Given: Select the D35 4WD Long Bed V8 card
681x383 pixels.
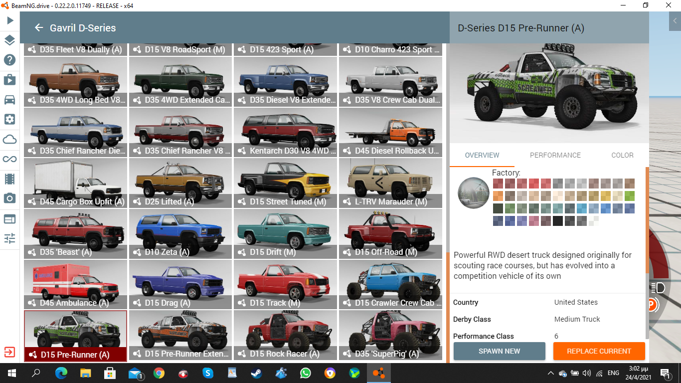Looking at the screenshot, I should (75, 81).
